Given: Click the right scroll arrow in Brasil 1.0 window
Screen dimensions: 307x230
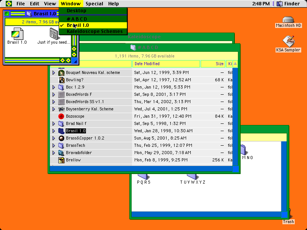Looking at the screenshot, I should [68, 61].
